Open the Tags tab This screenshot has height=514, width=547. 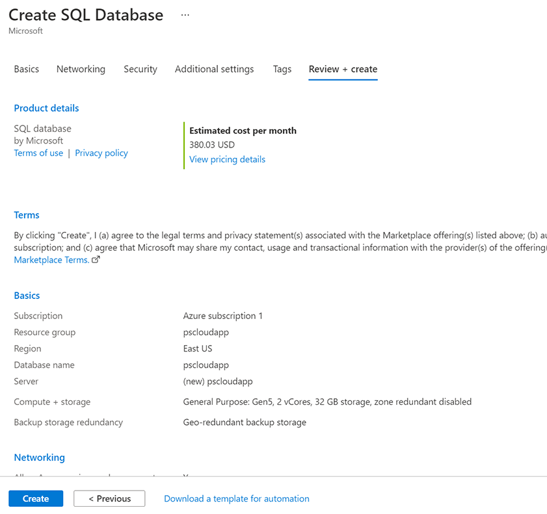point(282,69)
